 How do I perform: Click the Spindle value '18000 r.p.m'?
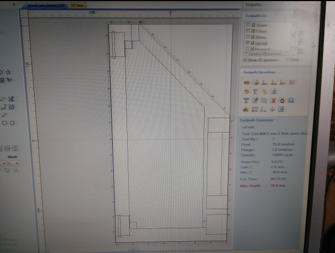pos(282,155)
